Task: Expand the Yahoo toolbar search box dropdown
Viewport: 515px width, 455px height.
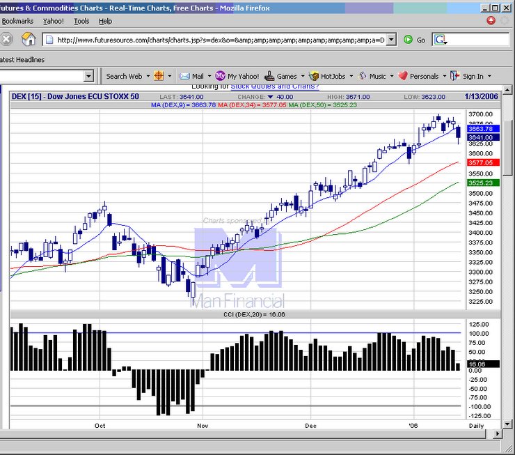Action: [88, 76]
